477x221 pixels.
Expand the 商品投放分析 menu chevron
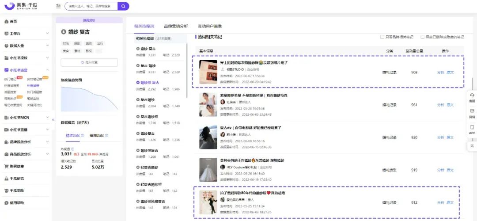click(x=47, y=154)
